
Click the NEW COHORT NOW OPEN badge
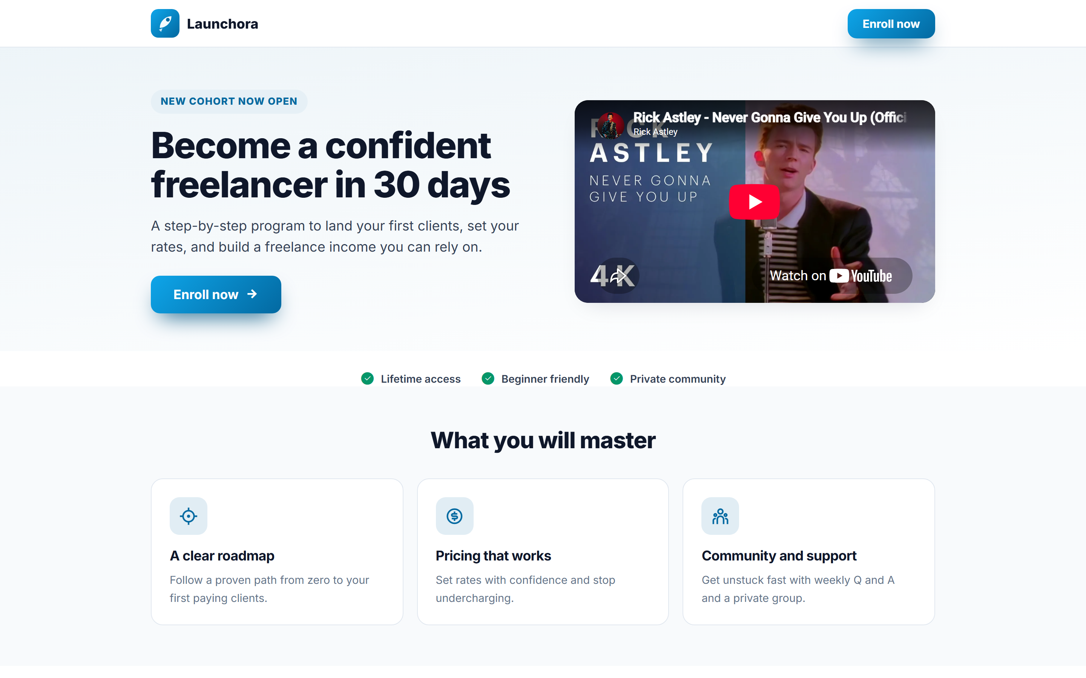pos(229,101)
